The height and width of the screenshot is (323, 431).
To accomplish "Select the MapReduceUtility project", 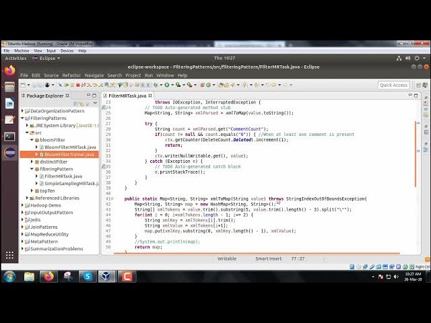I will pos(49,234).
